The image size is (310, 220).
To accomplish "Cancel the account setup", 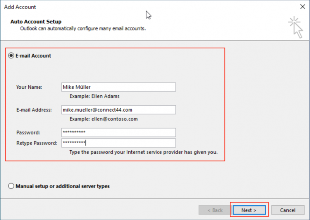I will point(288,210).
